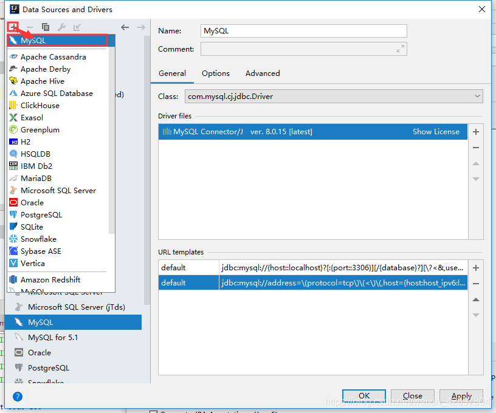Select SQLite in the popup list
496x413 pixels.
pyautogui.click(x=58, y=227)
